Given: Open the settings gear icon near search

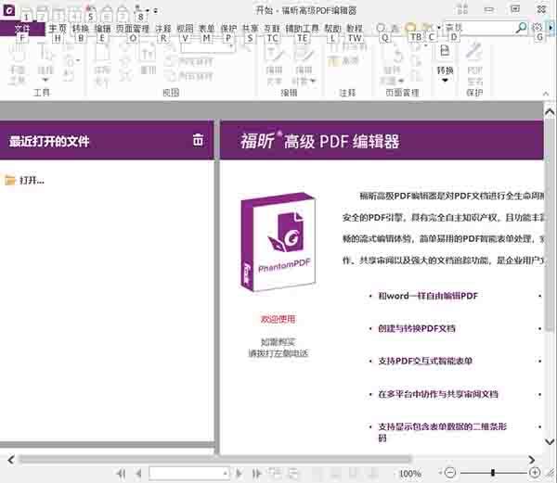Looking at the screenshot, I should point(538,27).
